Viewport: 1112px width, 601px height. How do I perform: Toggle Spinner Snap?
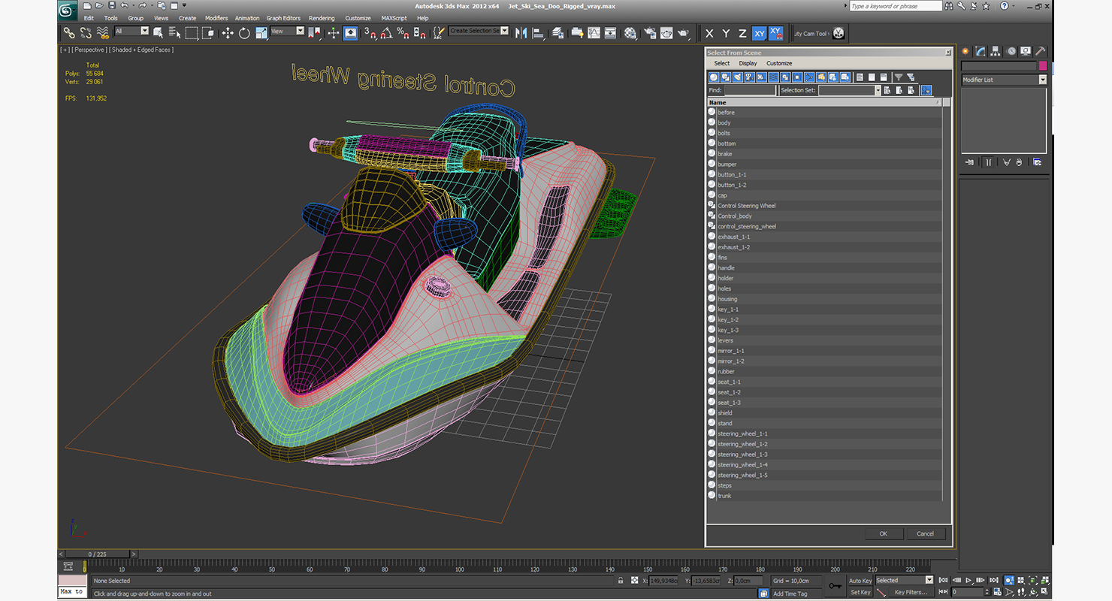coord(419,33)
